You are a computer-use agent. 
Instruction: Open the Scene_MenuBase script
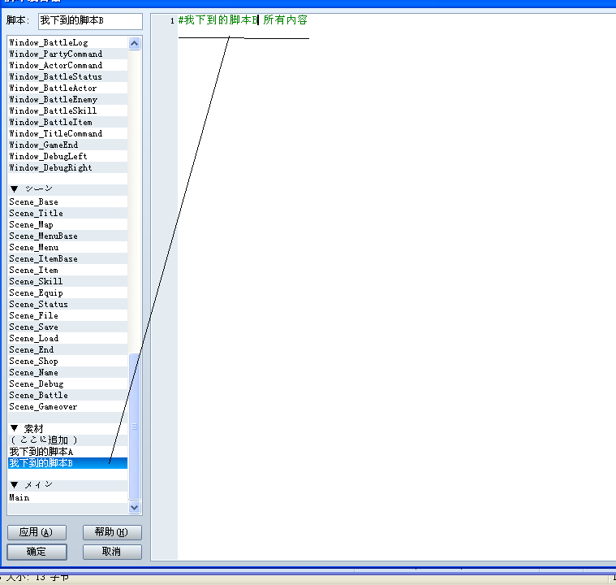click(67, 236)
